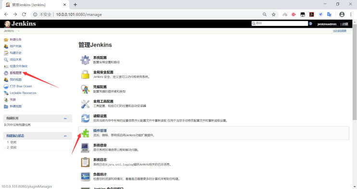Open the 用户列表 link

pos(15,46)
